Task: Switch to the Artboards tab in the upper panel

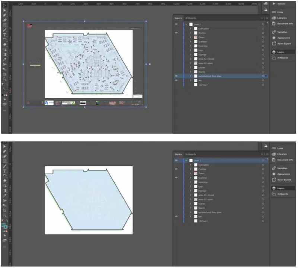Action: point(191,18)
